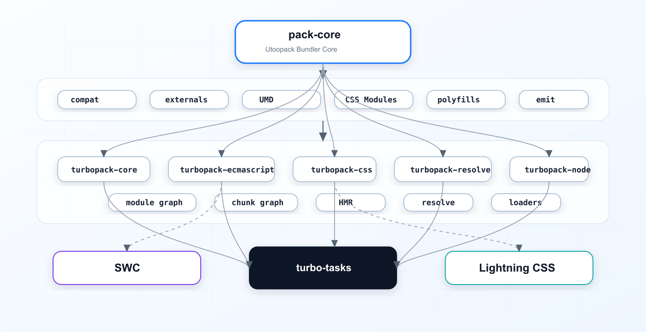Select the emit chip
646x332 pixels.
(554, 100)
